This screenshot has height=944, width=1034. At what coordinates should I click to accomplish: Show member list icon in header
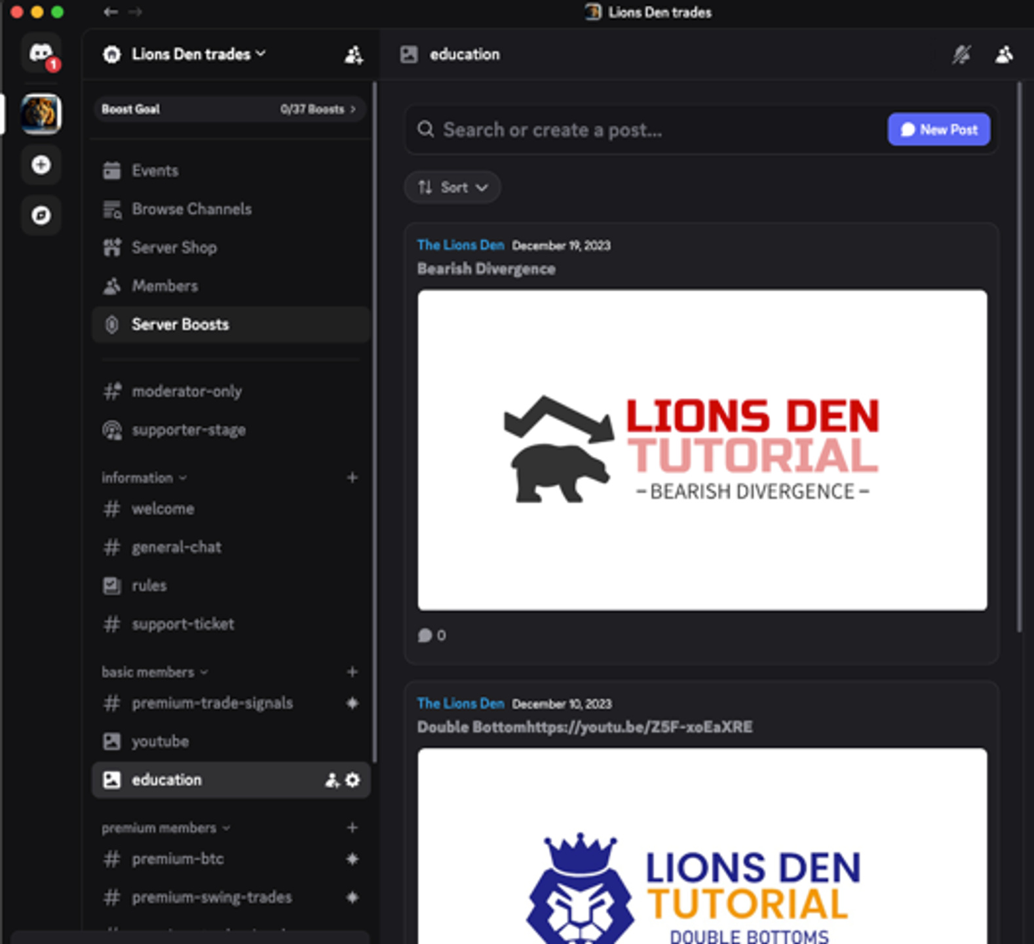coord(1004,54)
